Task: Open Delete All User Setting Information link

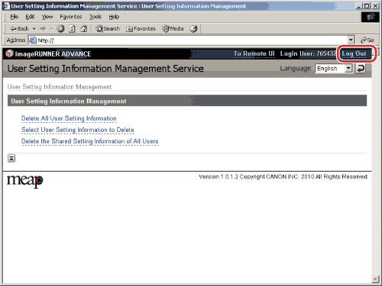Action: pyautogui.click(x=69, y=119)
